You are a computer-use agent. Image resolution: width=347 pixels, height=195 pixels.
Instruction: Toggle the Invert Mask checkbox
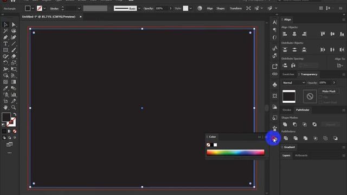click(320, 102)
